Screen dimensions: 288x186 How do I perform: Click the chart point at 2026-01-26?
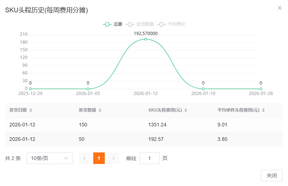[x=261, y=89]
